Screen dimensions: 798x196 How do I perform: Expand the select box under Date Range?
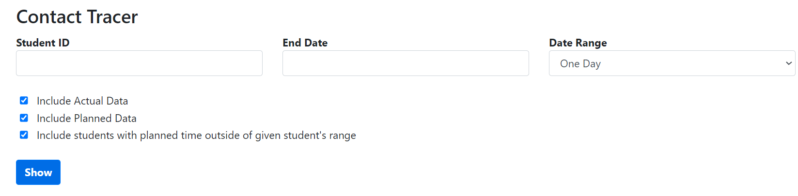[x=672, y=63]
